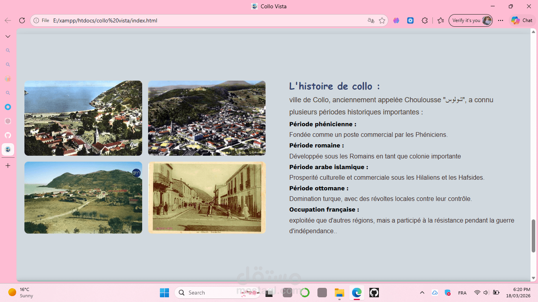This screenshot has width=538, height=302.
Task: Click the "Période phénicienne :" subheading
Action: (323, 124)
